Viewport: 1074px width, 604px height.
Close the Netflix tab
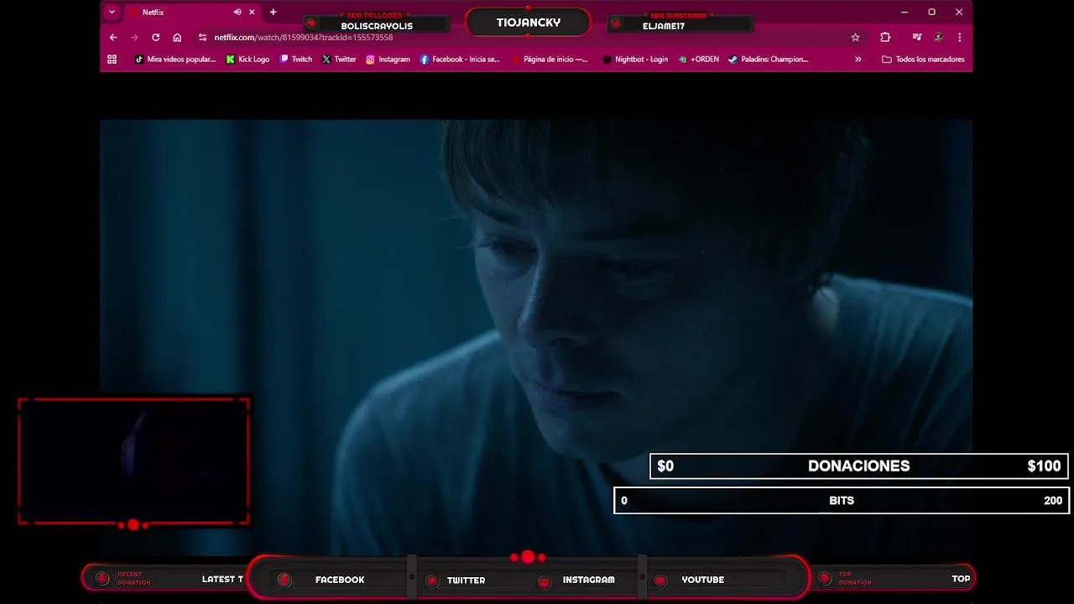[x=252, y=13]
